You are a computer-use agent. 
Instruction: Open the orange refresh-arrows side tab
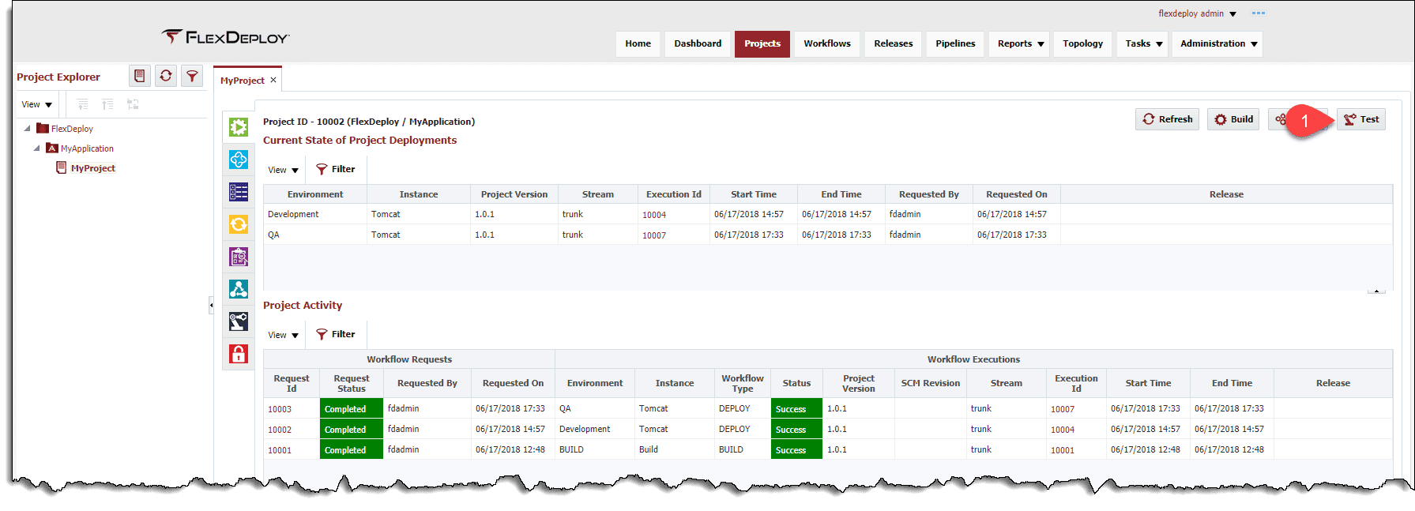tap(239, 224)
